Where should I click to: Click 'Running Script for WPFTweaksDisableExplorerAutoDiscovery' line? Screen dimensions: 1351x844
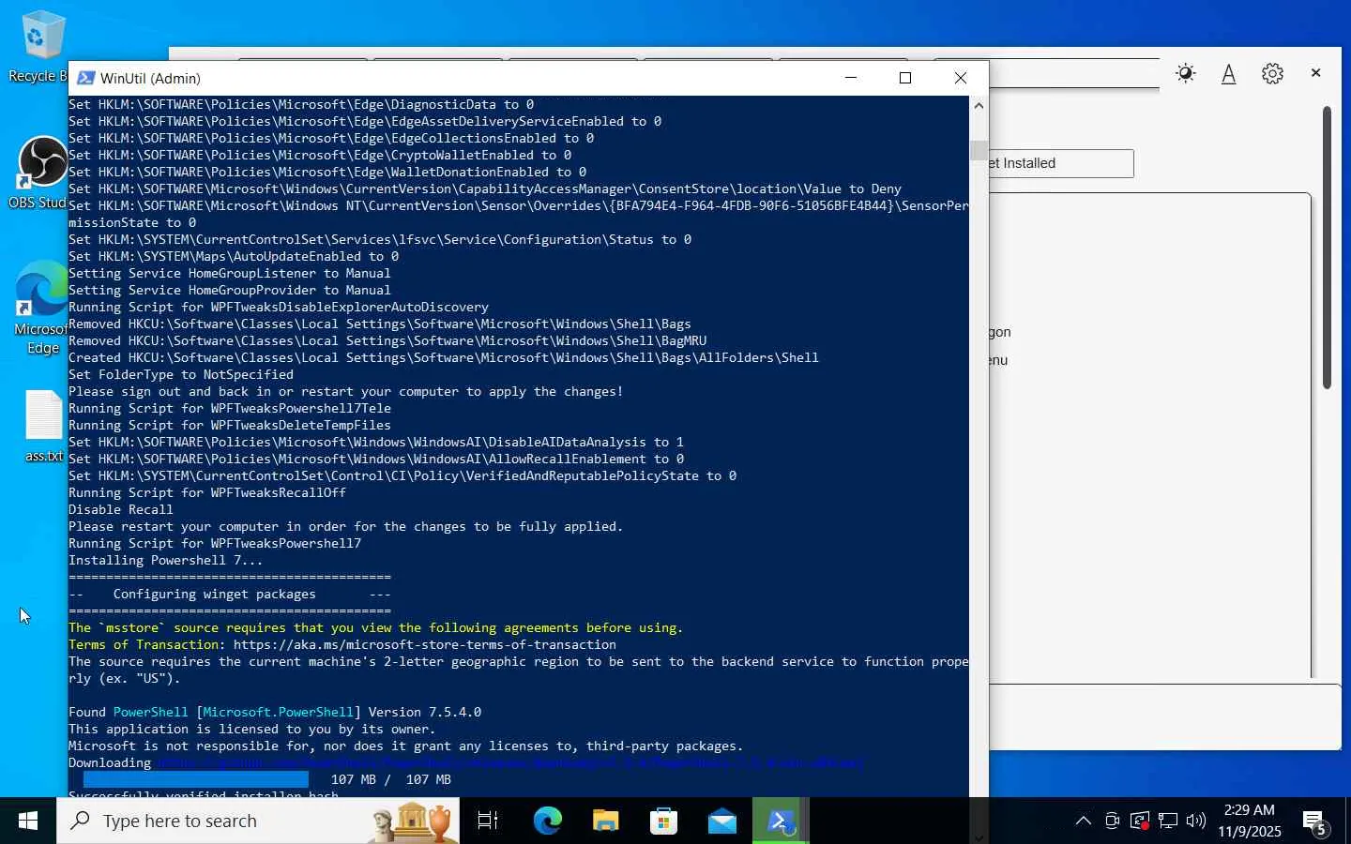tap(279, 307)
